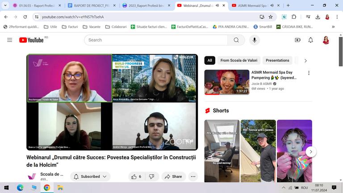Screen dimensions: 343x193
Task: Click the YouTube search field
Action: (x=156, y=40)
